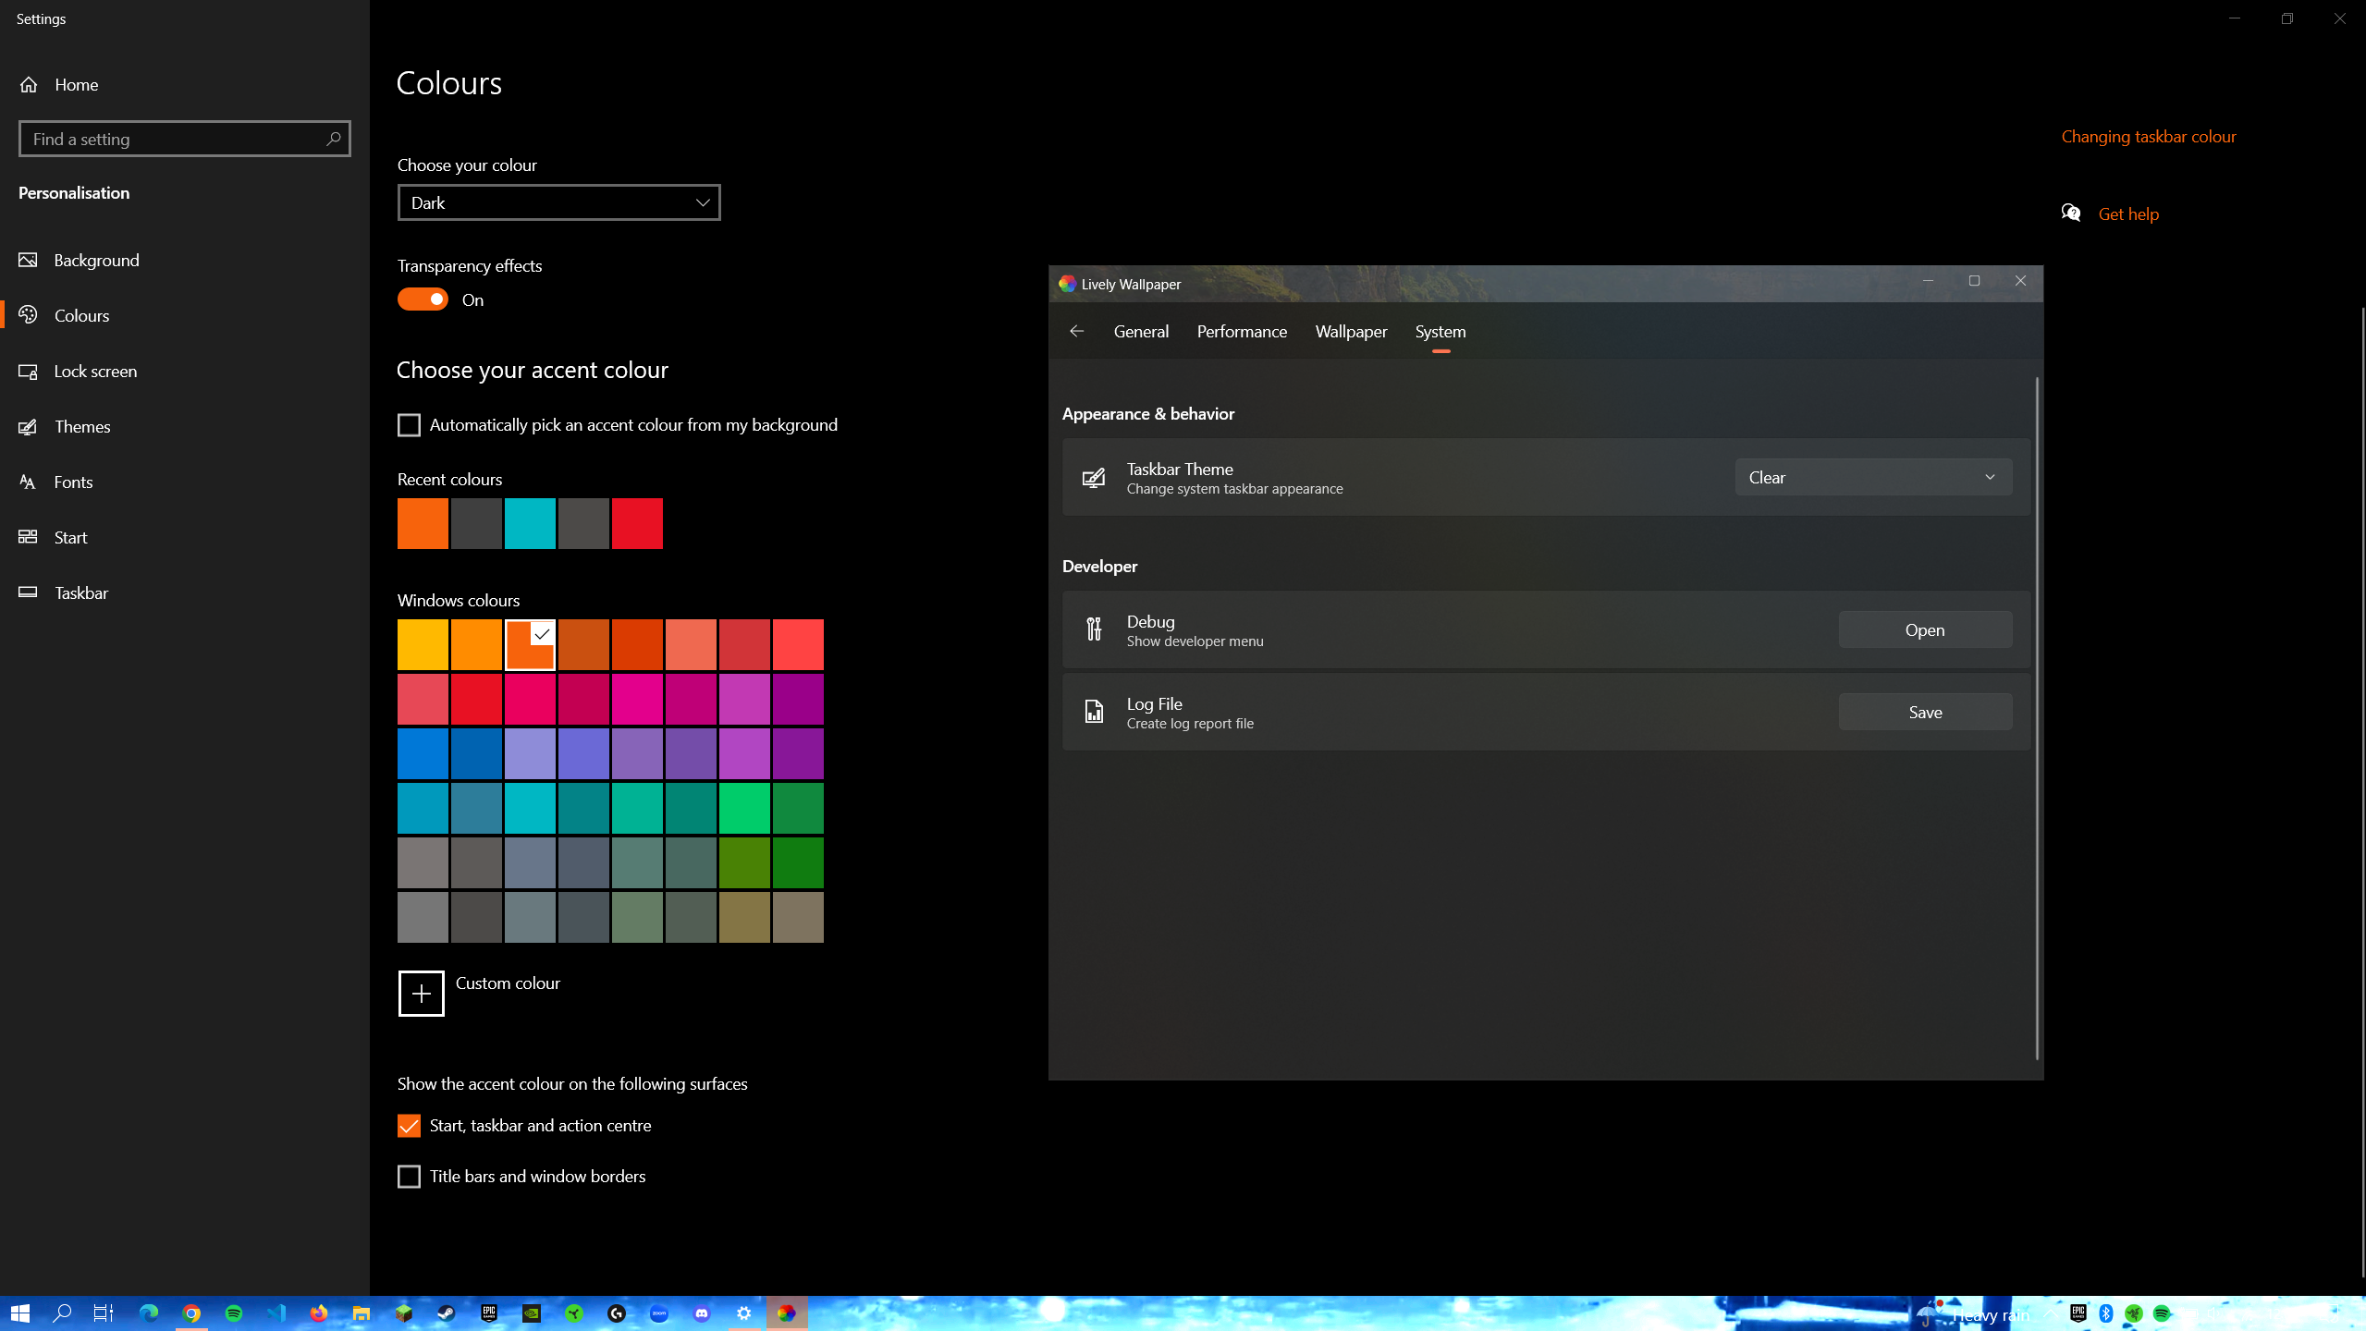Click the Log File document icon

[x=1093, y=712]
